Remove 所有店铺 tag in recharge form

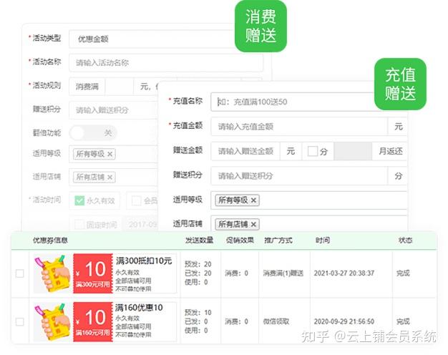pos(253,224)
